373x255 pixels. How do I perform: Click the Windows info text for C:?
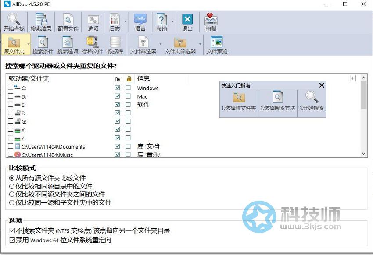(x=148, y=88)
